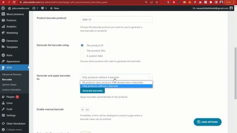Open the user account greeting menu
This screenshot has width=237, height=133.
pyautogui.click(x=213, y=8)
